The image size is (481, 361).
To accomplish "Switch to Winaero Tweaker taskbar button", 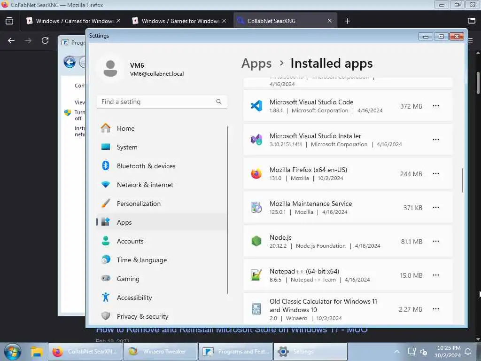I will [x=160, y=352].
